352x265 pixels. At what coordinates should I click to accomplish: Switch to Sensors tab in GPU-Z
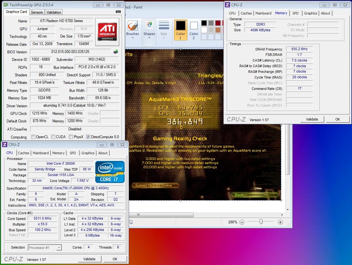click(37, 12)
